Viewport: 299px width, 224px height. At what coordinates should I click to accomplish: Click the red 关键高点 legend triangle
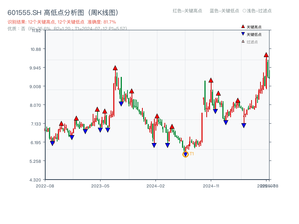pos(243,27)
